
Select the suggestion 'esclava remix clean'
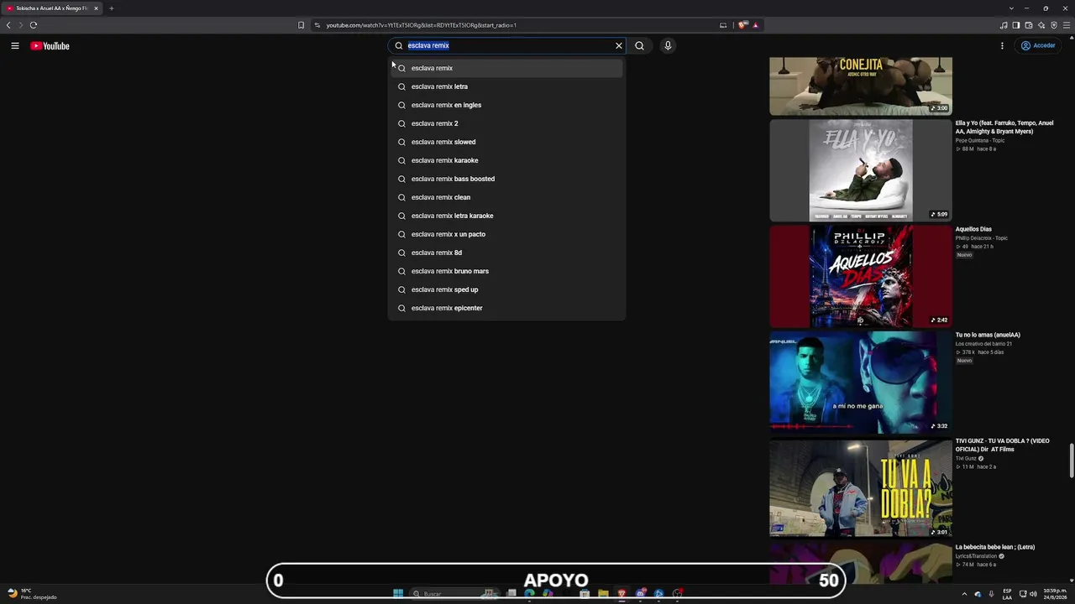click(506, 197)
